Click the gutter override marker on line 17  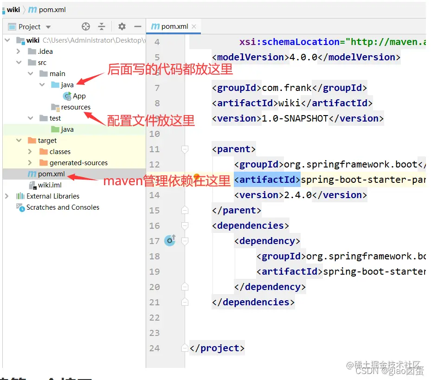[x=170, y=241]
